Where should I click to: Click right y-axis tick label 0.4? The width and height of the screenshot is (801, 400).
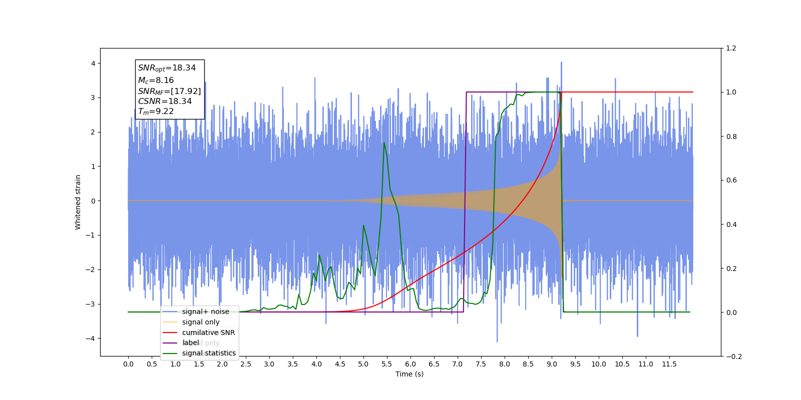click(731, 224)
